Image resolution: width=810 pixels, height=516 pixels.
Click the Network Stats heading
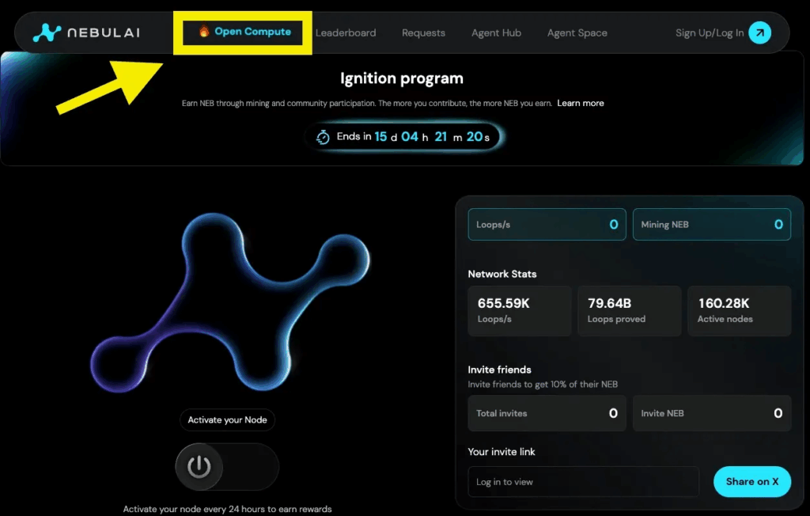click(502, 274)
